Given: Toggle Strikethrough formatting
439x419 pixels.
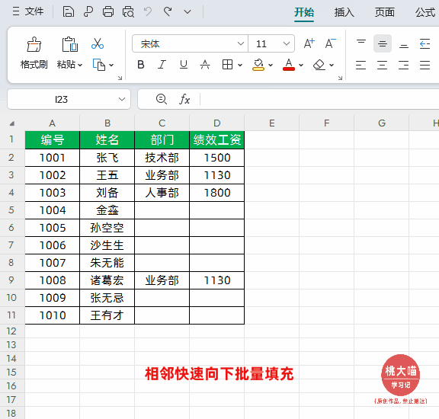Looking at the screenshot, I should pos(205,65).
